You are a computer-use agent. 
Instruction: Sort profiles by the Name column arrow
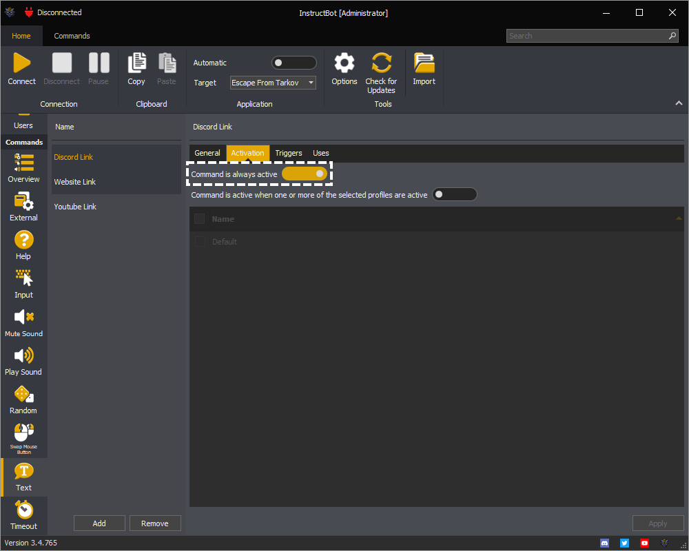pos(679,218)
